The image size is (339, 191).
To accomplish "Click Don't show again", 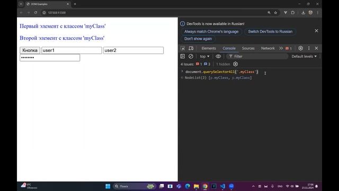I will [198, 39].
